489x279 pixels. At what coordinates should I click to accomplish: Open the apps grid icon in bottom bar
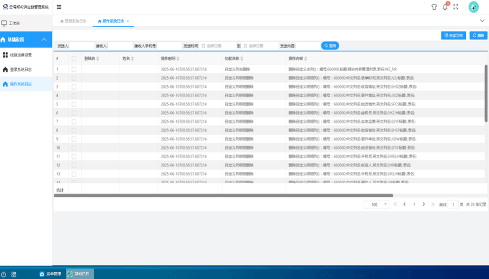pyautogui.click(x=14, y=274)
